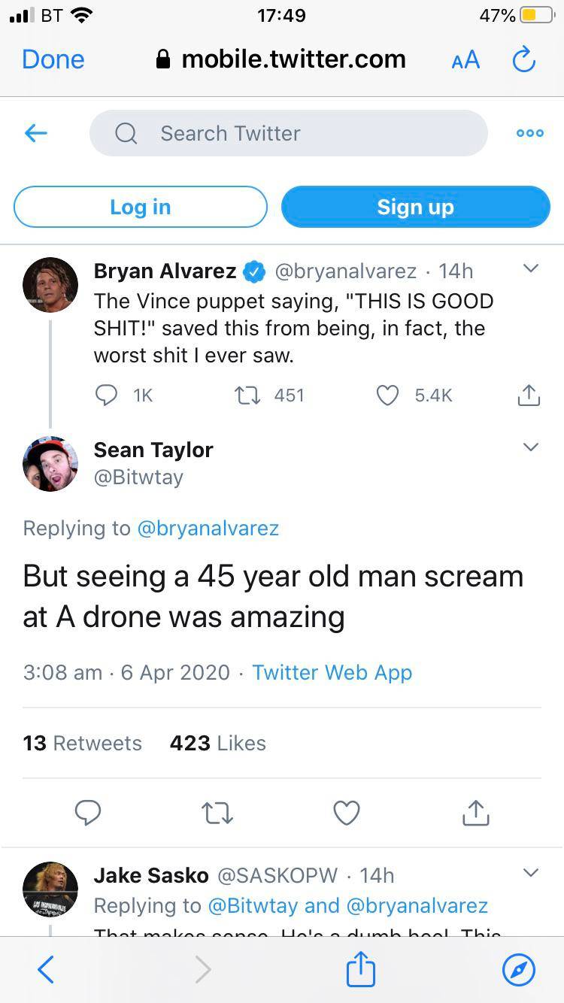
Task: Like Bryan Alvarez's tweet
Action: tap(387, 395)
